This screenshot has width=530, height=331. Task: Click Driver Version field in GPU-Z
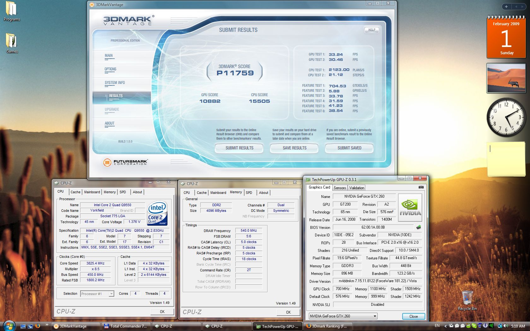[x=378, y=281]
